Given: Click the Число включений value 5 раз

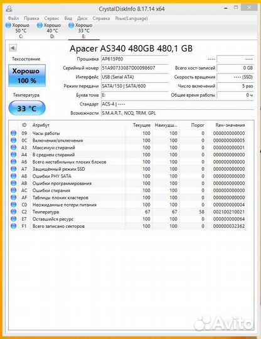Looking at the screenshot, I should click(235, 86).
